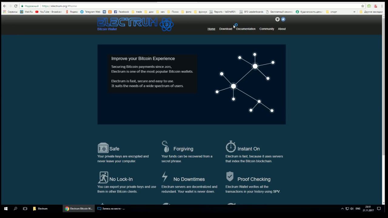
Task: Open the trade bookmarks folder
Action: (137, 12)
